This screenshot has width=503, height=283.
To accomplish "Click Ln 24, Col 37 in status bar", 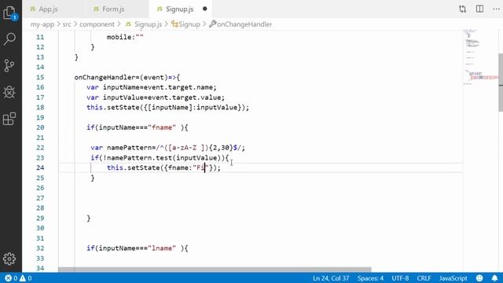I will [x=331, y=278].
